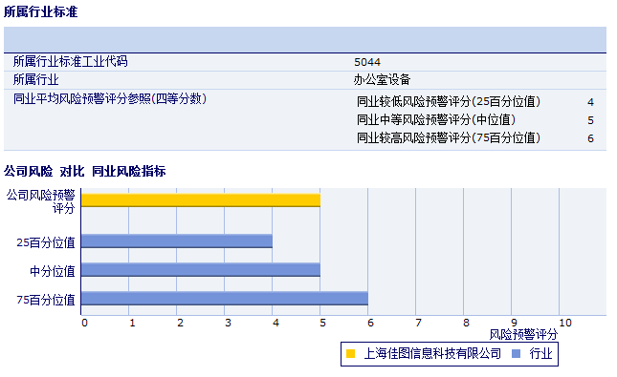This screenshot has height=377, width=617.
Task: Click the 同业中等风险预警评分(中位值) row
Action: pos(475,119)
